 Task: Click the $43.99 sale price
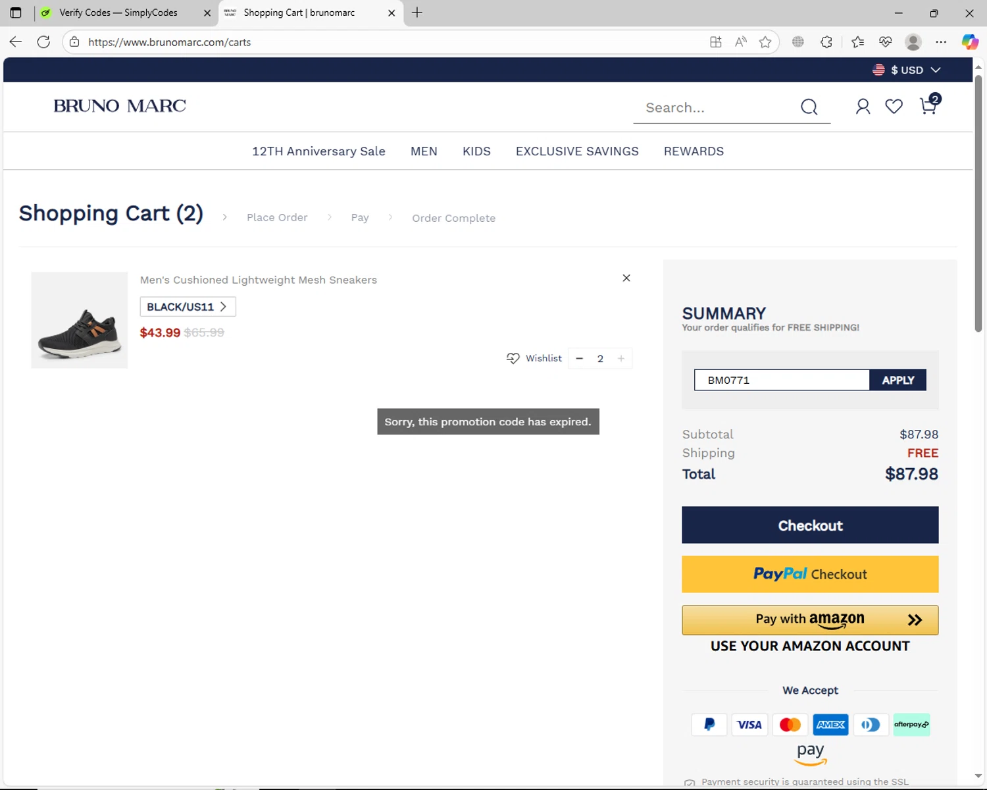click(160, 332)
